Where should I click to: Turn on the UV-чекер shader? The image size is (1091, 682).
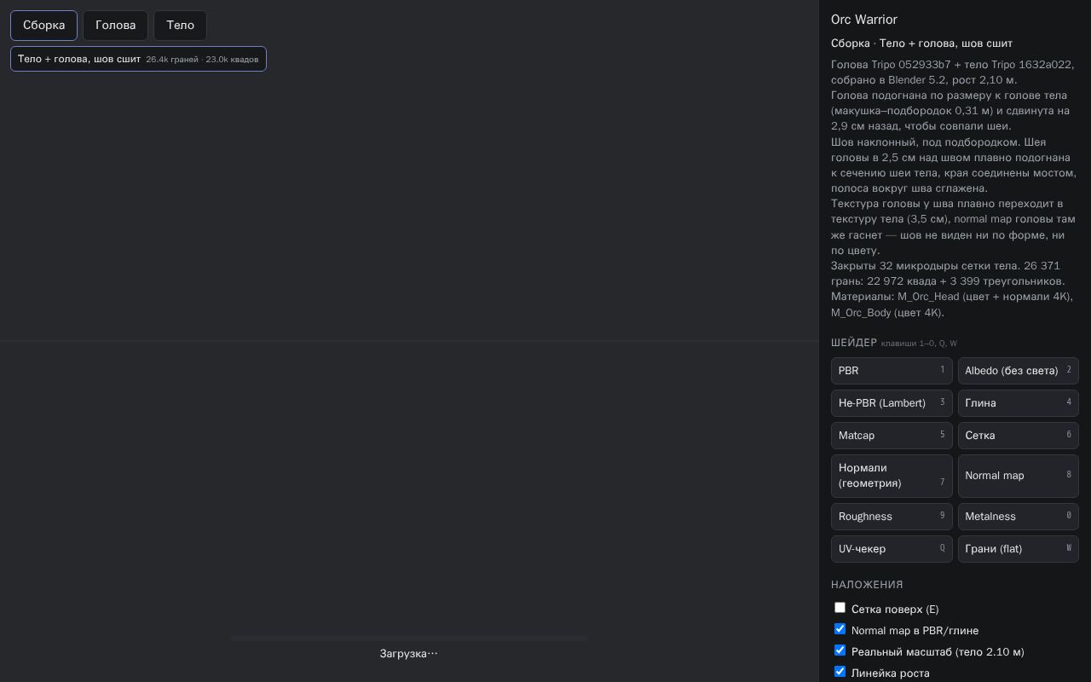(892, 549)
